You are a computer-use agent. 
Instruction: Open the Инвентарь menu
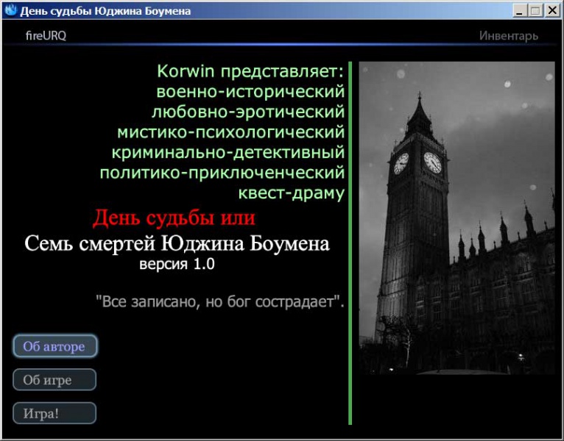[508, 35]
